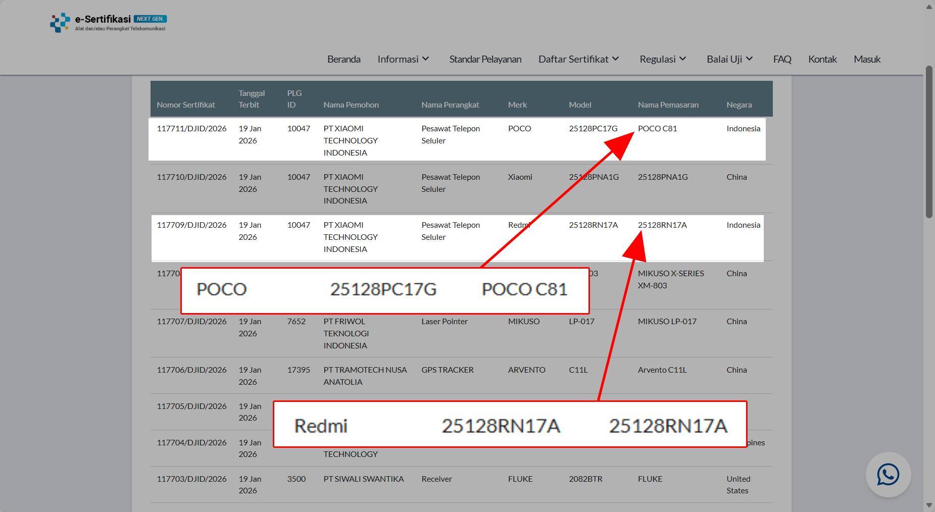Click the Masuk login link
Image resolution: width=935 pixels, height=512 pixels.
click(x=867, y=59)
